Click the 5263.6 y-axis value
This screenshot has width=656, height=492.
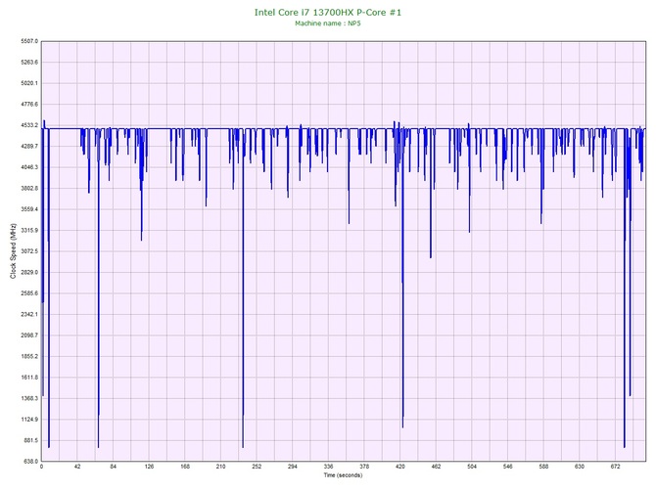coord(29,62)
